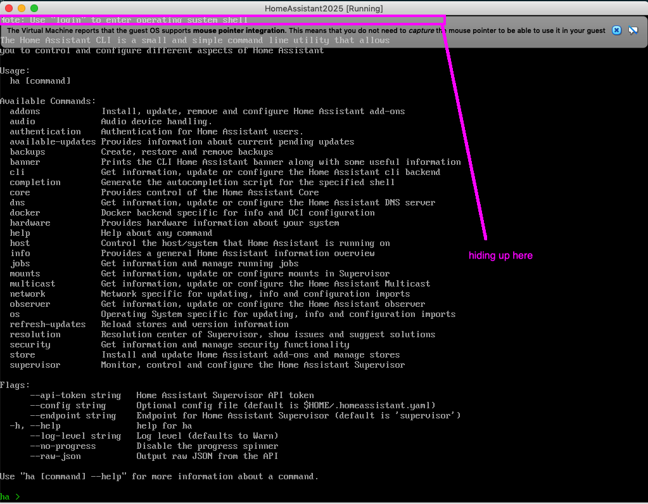Click 'help' in the Available Commands name column
The image size is (648, 504).
coord(20,233)
